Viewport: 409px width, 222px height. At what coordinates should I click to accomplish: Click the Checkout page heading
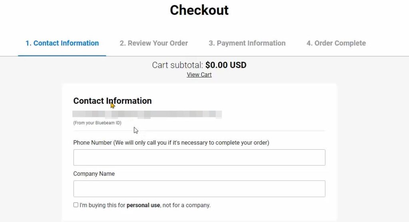click(x=199, y=10)
